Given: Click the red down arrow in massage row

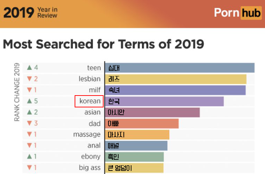Looking at the screenshot, I should click(30, 135).
